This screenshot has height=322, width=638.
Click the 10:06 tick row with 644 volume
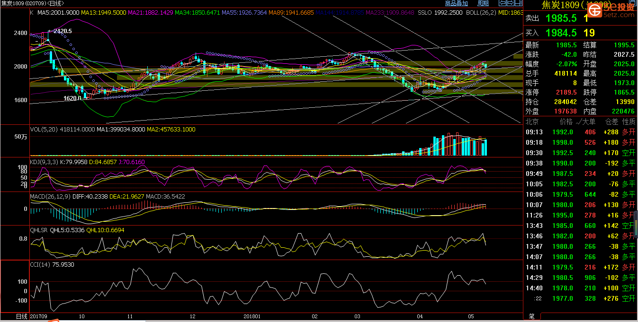(580, 194)
